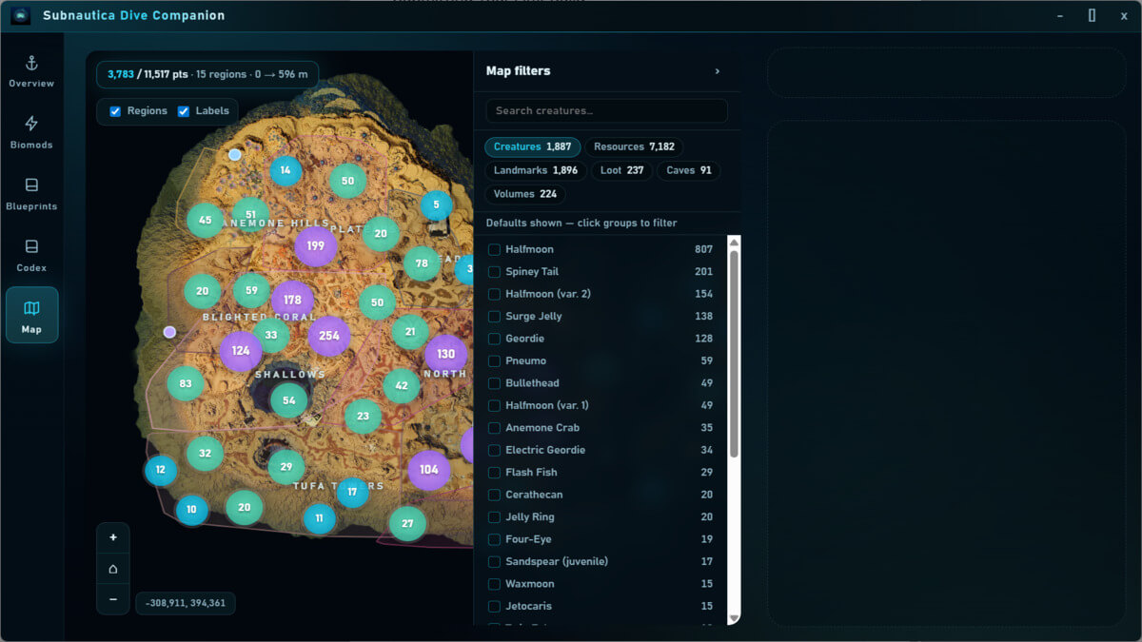Click the Subnautica Dive Companion app icon
Image resolution: width=1142 pixels, height=642 pixels.
[x=21, y=16]
